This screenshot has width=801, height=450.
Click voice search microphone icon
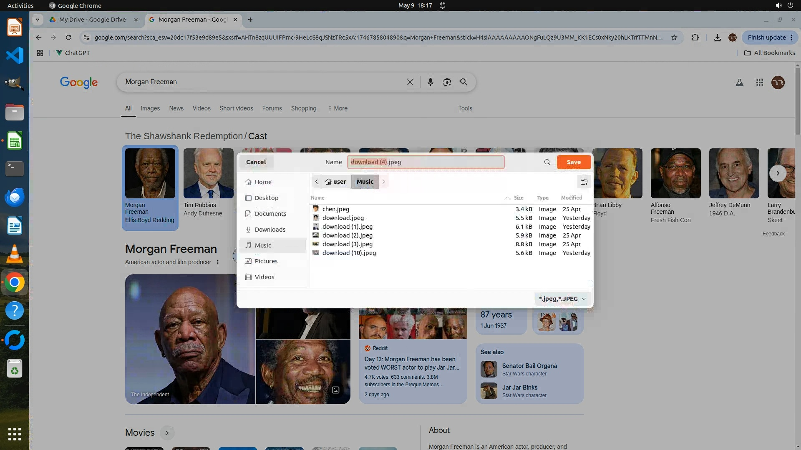click(x=430, y=82)
